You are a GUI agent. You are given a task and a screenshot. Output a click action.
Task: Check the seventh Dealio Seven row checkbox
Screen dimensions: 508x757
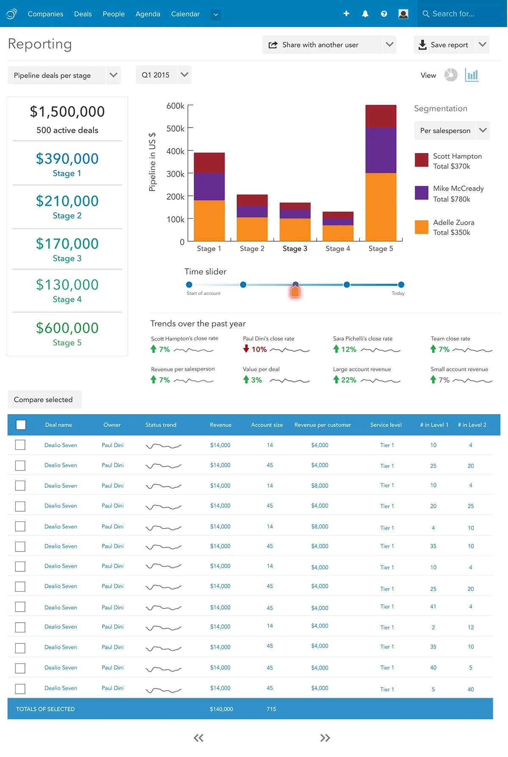(x=20, y=566)
